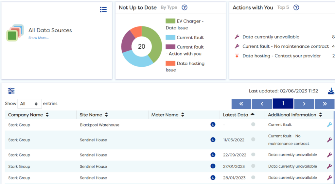Download the table data
335x184 pixels.
(x=331, y=91)
